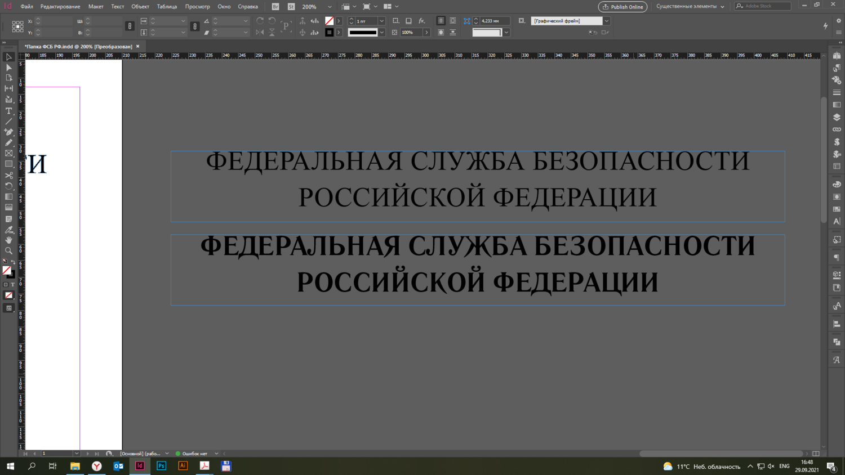Open the Текст menu
The width and height of the screenshot is (845, 475).
click(118, 7)
